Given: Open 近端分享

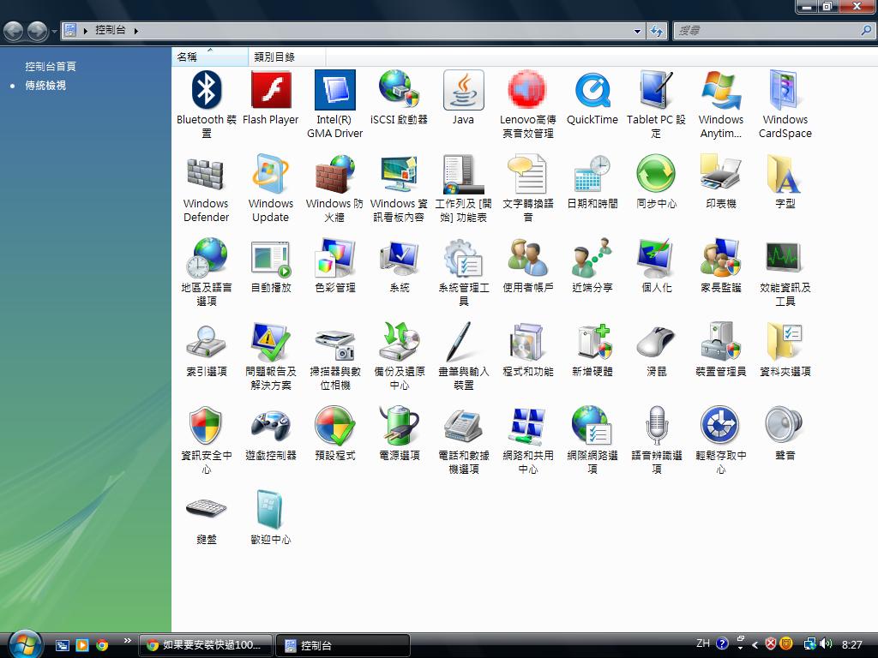Looking at the screenshot, I should pos(592,266).
